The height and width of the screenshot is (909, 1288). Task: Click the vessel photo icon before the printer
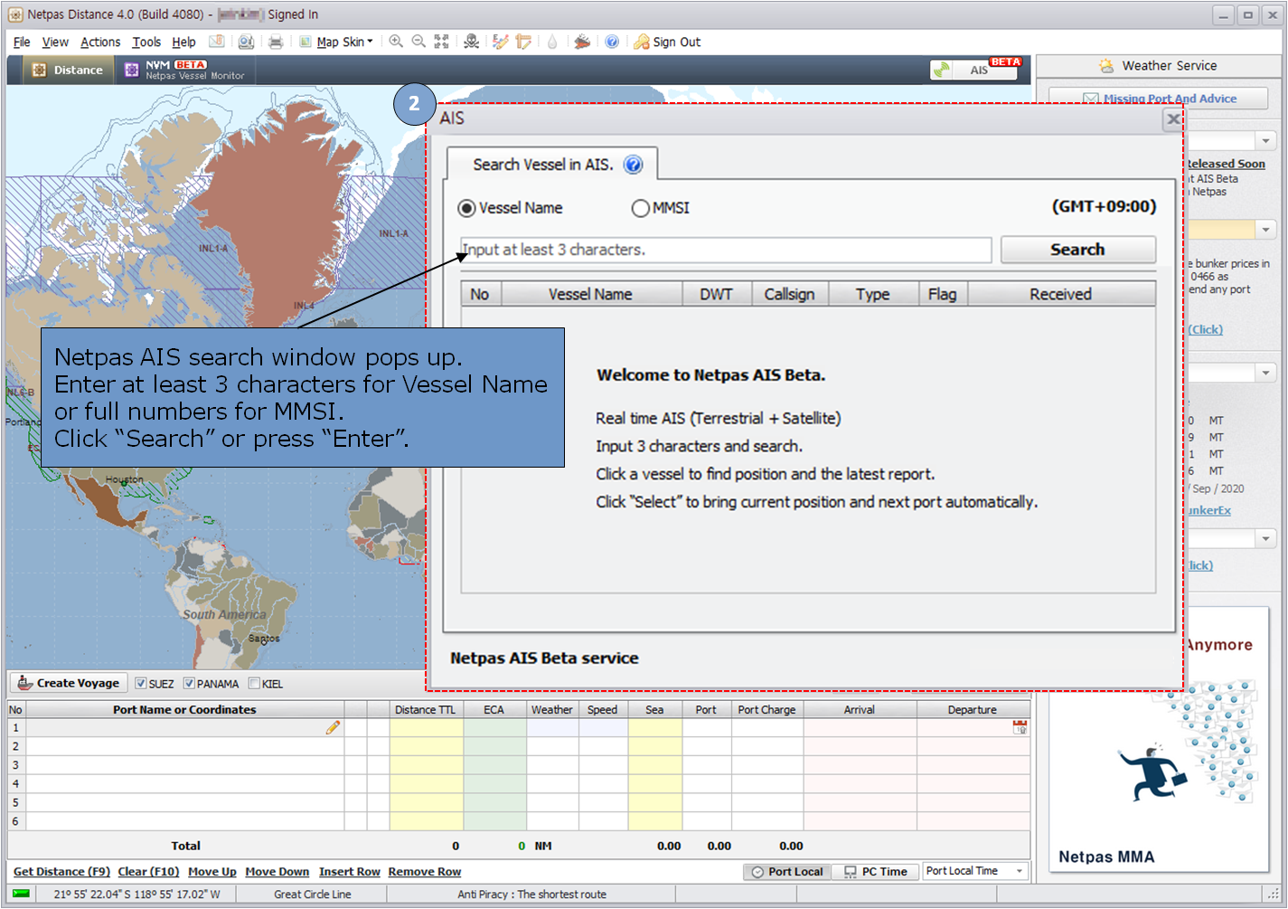(x=246, y=42)
